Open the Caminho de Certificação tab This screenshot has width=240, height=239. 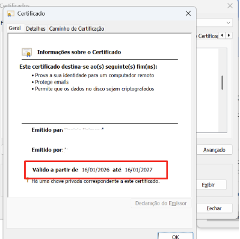click(76, 29)
